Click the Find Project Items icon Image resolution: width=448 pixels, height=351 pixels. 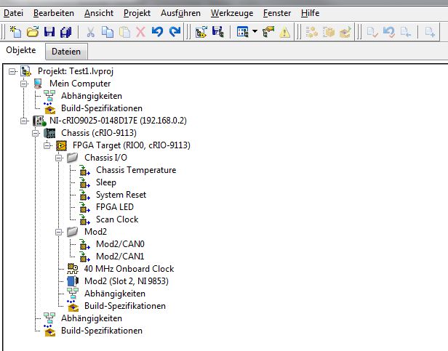(x=268, y=32)
